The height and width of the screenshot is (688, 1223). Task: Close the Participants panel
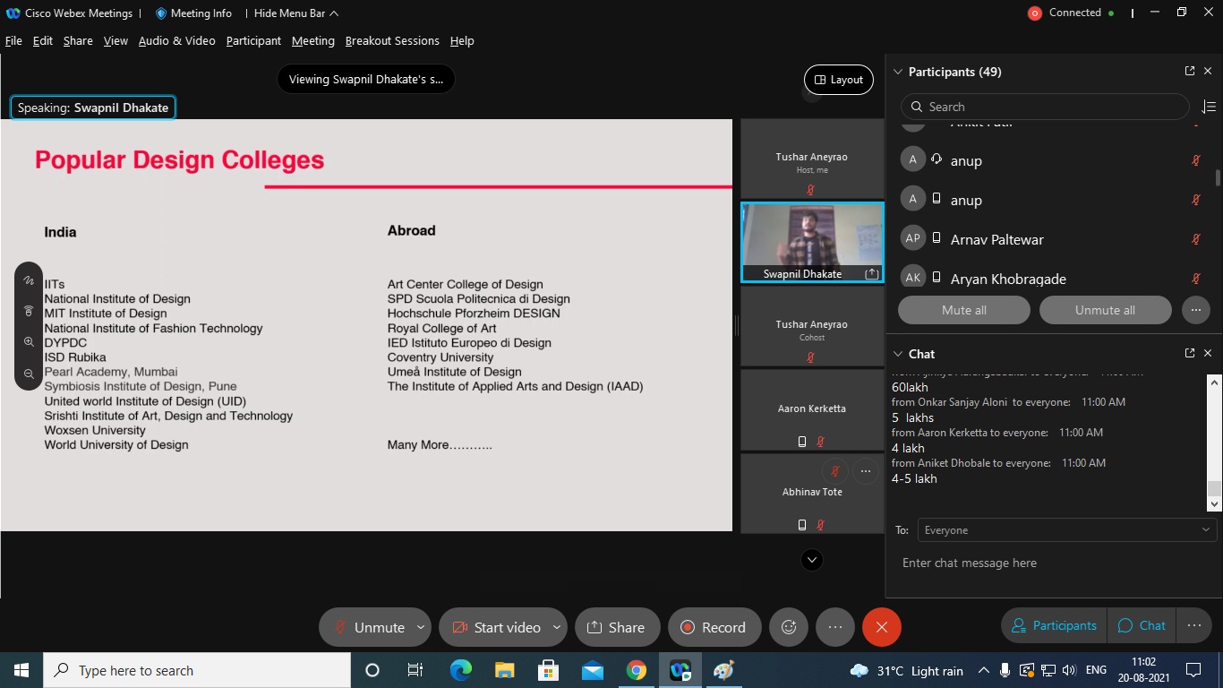(x=1208, y=71)
